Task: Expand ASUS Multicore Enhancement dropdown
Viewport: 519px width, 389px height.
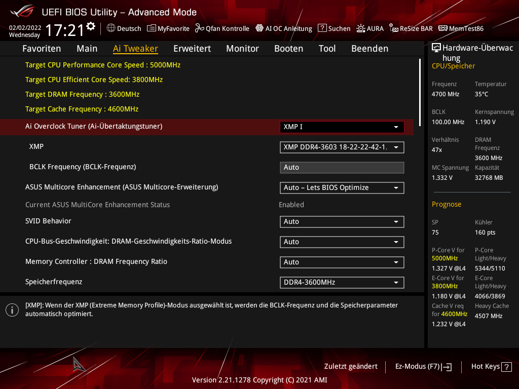Action: 342,188
